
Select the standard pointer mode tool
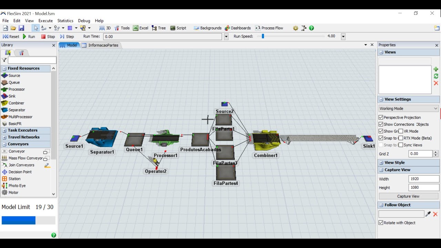click(36, 28)
